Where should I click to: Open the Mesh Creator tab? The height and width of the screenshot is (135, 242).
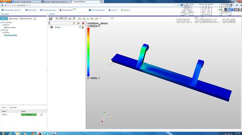pyautogui.click(x=31, y=10)
